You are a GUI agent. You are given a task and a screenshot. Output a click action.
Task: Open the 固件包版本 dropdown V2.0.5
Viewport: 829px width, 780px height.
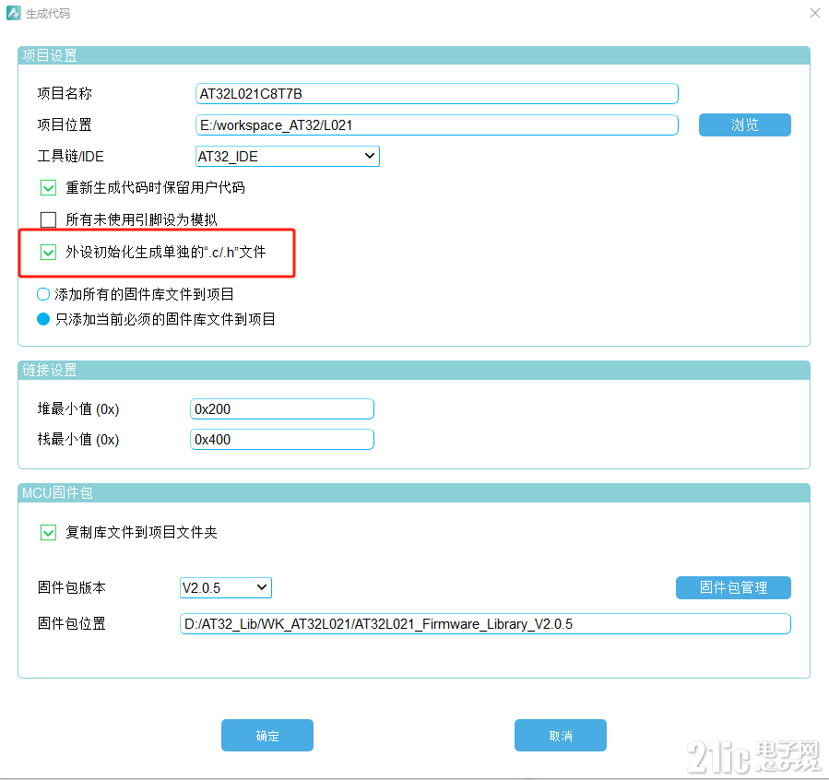[x=226, y=587]
